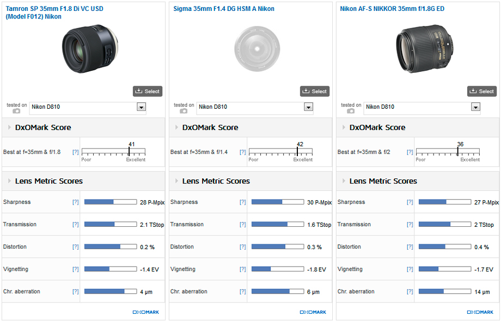501x322 pixels.
Task: Click the help [?] icon beside Tamron Sharpness
Action: [x=76, y=202]
